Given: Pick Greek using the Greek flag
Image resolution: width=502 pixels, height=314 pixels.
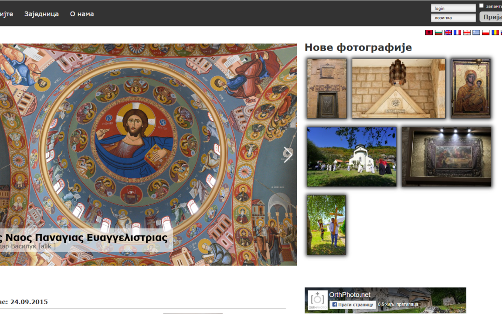Looking at the screenshot, I should tap(476, 33).
